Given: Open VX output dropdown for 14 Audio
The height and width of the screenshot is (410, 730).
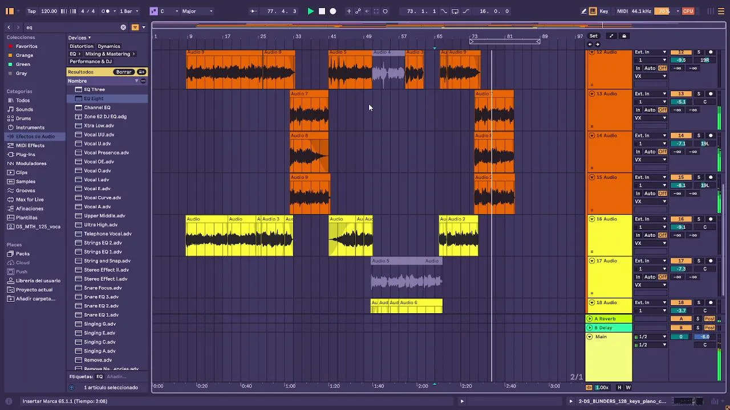Looking at the screenshot, I should point(651,159).
